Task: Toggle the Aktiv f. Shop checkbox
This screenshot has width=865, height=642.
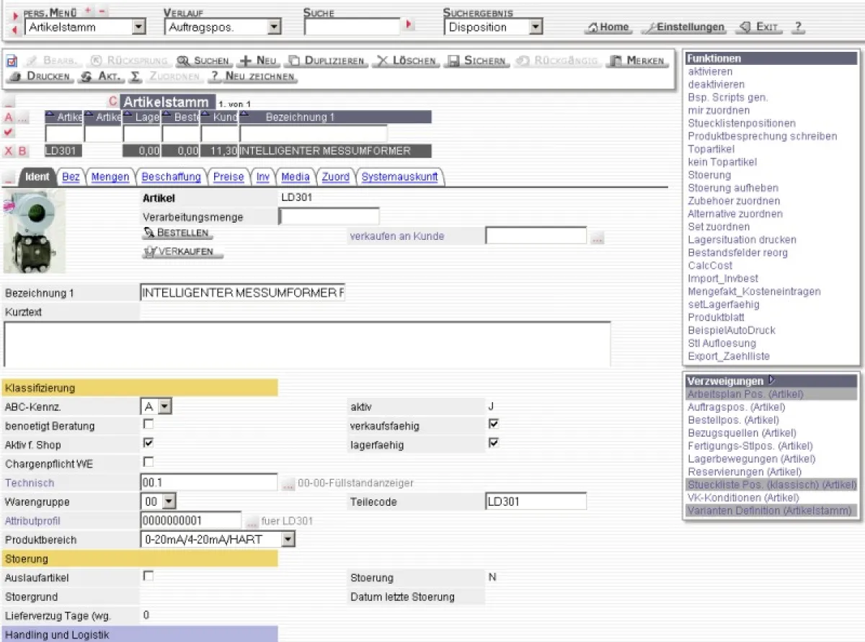Action: point(148,443)
